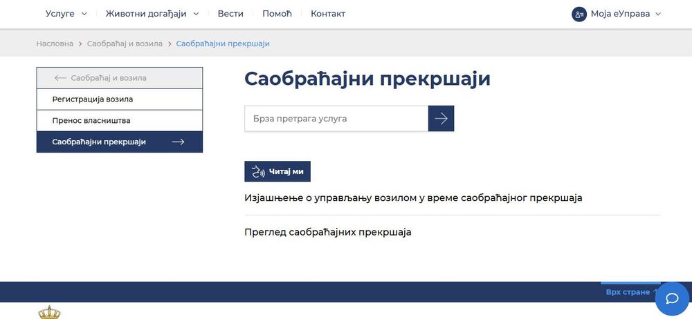Select Регистрација возила in the sidebar
This screenshot has height=319, width=692.
tap(93, 99)
